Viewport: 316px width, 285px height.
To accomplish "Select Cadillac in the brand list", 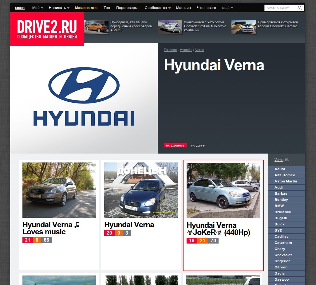I will point(287,237).
